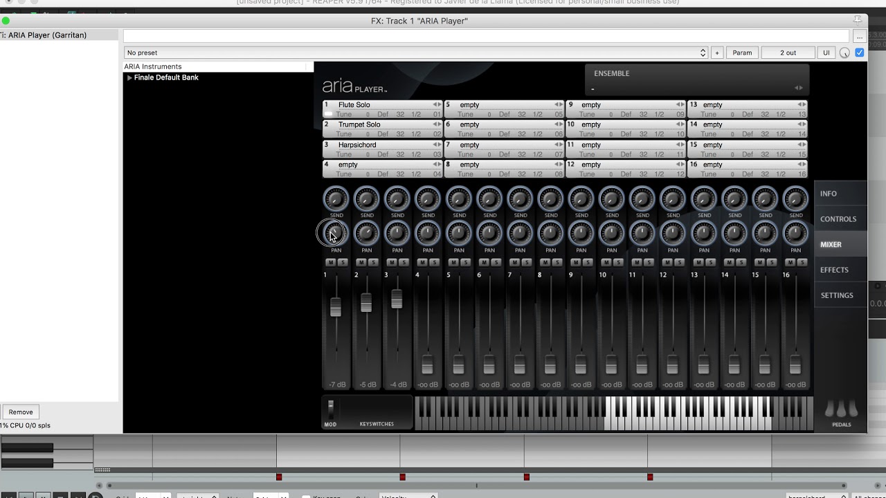Viewport: 886px width, 498px height.
Task: Click slot 13 empty instrument name
Action: tap(712, 104)
